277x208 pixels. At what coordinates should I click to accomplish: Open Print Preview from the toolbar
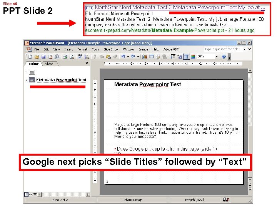(72, 57)
